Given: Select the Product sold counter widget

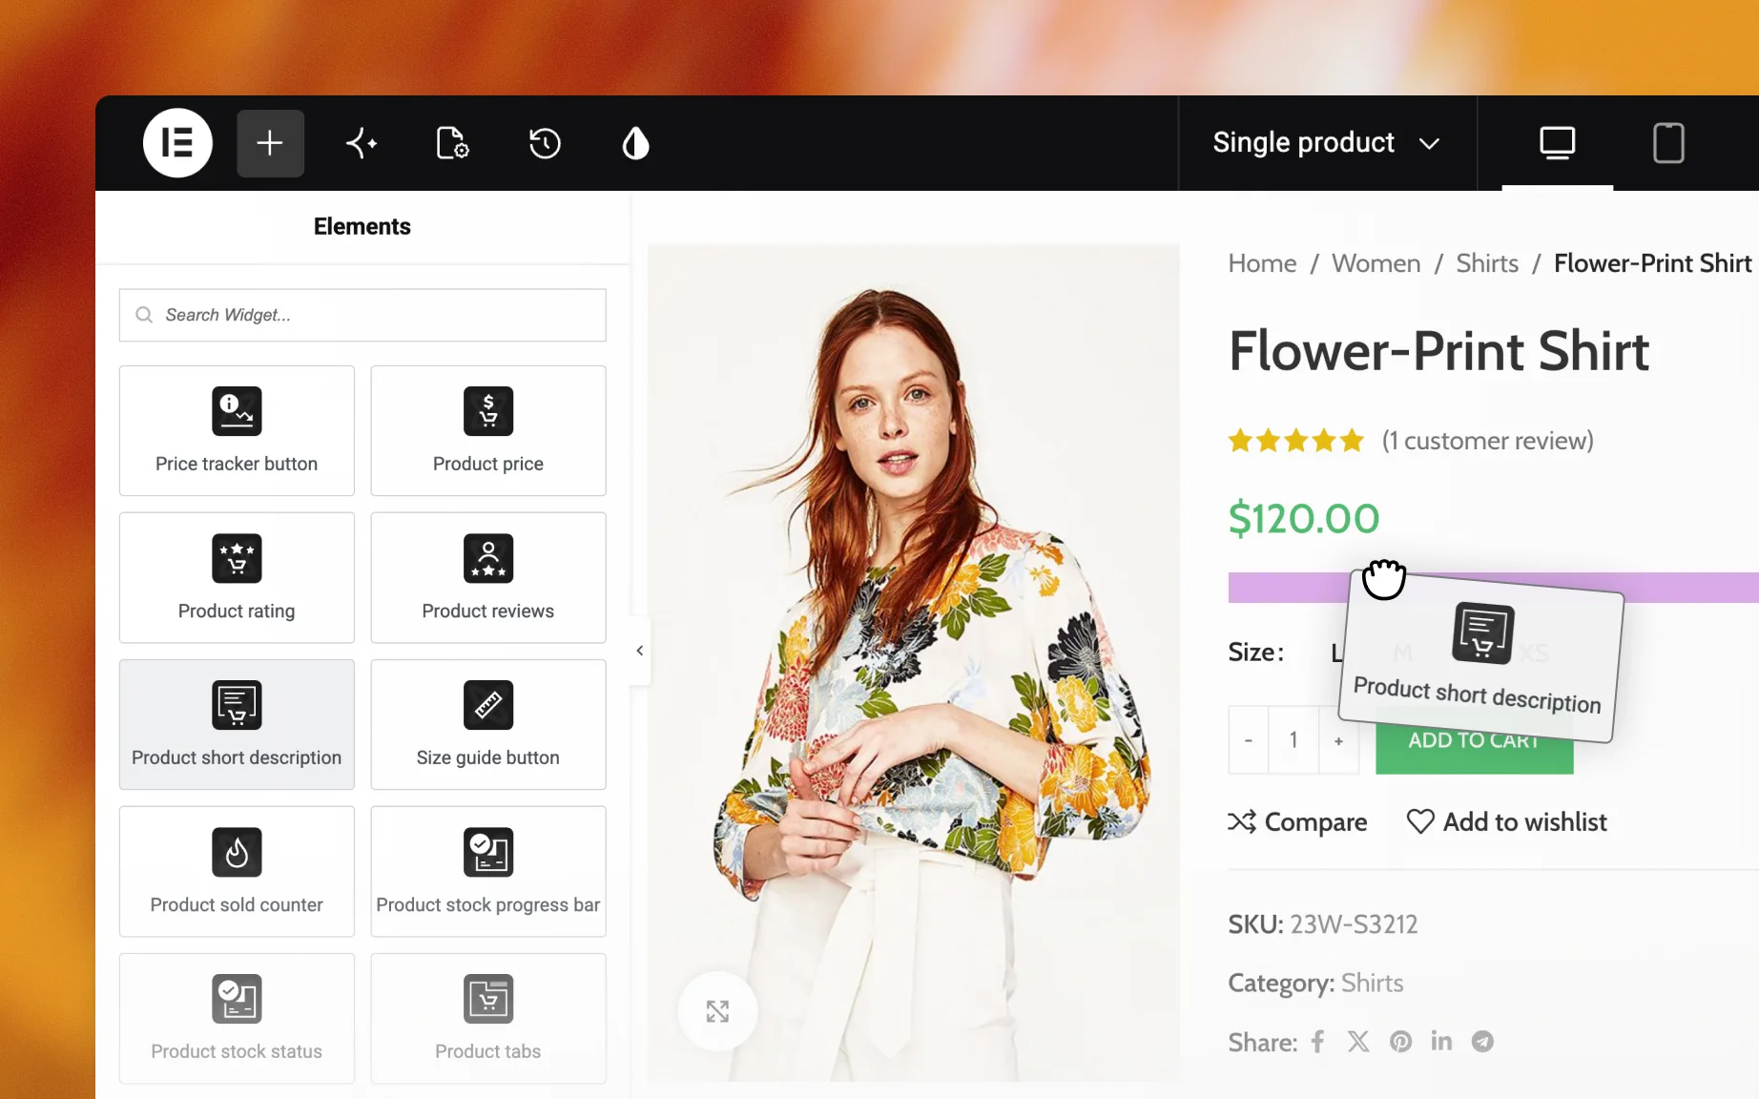Looking at the screenshot, I should point(237,871).
